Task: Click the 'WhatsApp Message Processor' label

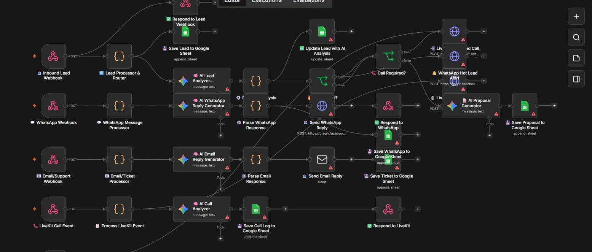Action: point(120,125)
